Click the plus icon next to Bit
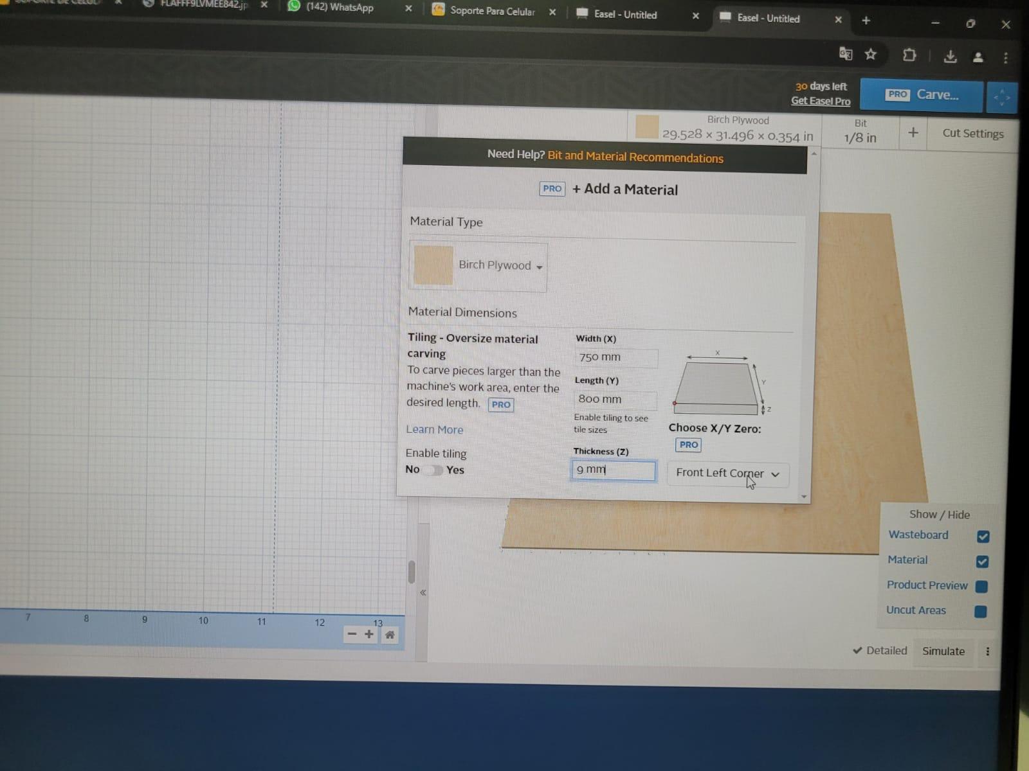Screen dimensions: 1029x771 (913, 132)
